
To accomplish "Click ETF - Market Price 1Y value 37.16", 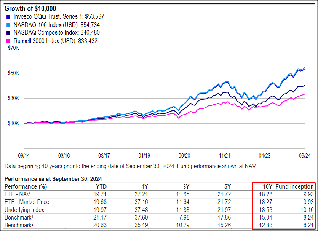I will [x=141, y=202].
